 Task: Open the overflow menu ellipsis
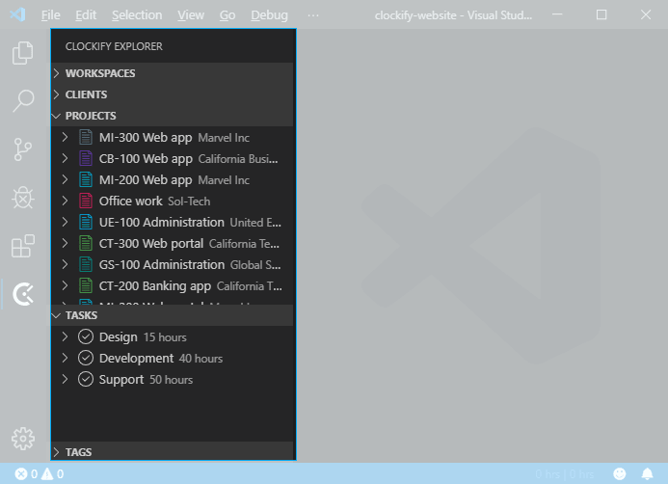(x=313, y=15)
